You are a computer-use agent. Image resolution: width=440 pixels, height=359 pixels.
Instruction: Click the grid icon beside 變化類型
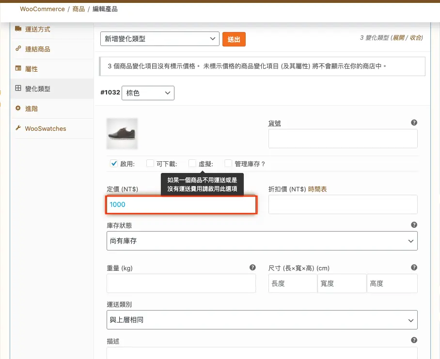pos(18,88)
